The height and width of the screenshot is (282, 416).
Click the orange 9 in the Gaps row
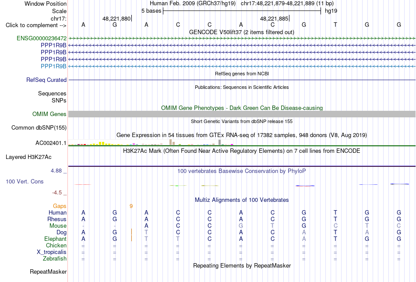coord(131,206)
